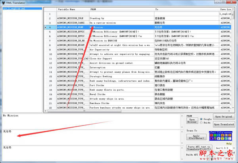Select the To cell in row 13
Image resolution: width=238 pixels, height=163 pixels.
tap(186, 68)
